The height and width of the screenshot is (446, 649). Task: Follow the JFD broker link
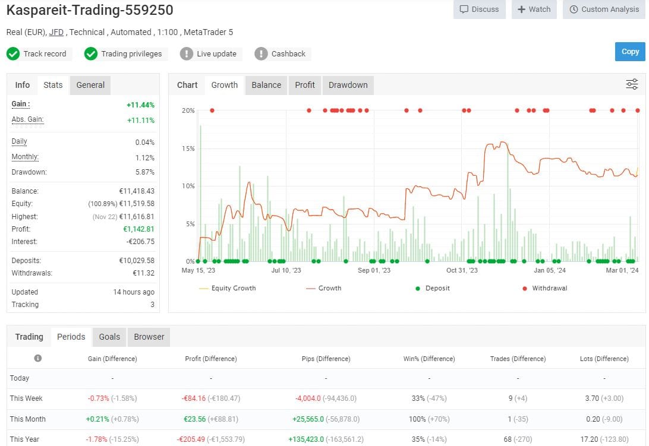[56, 32]
